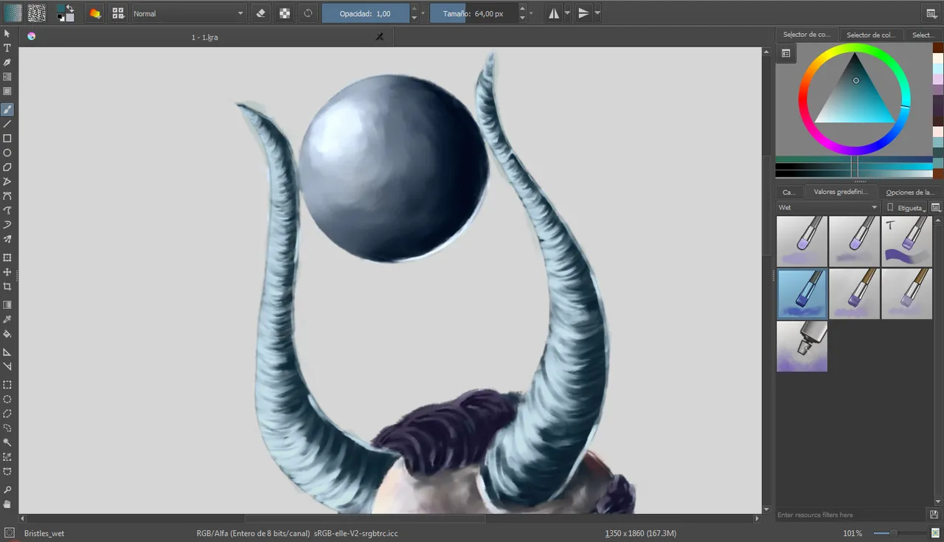Click the 101% zoom level field
This screenshot has height=542, width=944.
coord(853,533)
